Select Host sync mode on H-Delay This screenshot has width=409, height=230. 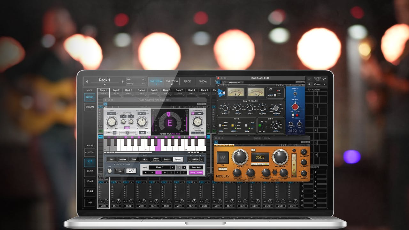[259, 164]
